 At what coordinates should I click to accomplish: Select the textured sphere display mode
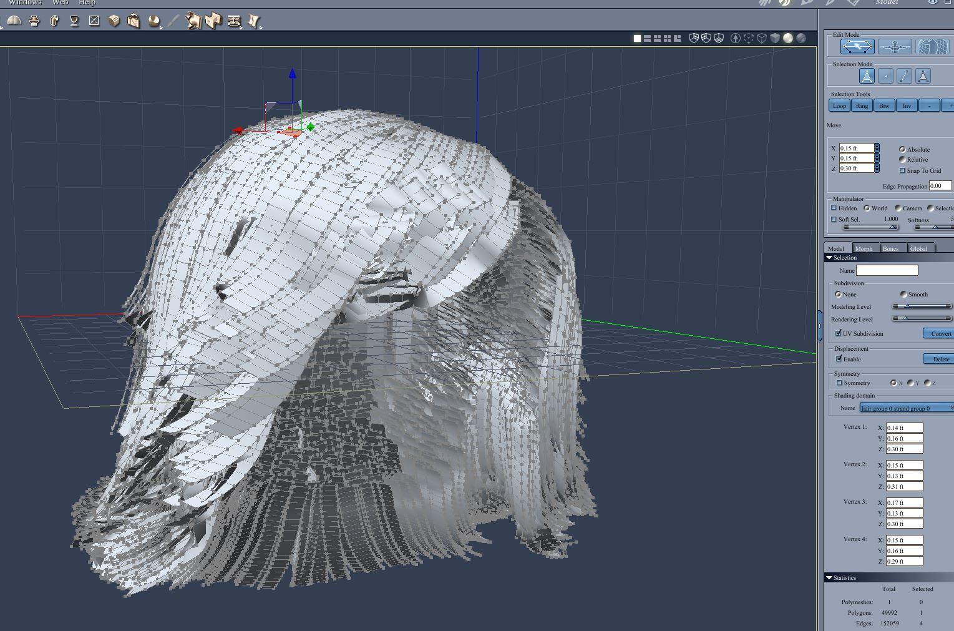click(801, 38)
